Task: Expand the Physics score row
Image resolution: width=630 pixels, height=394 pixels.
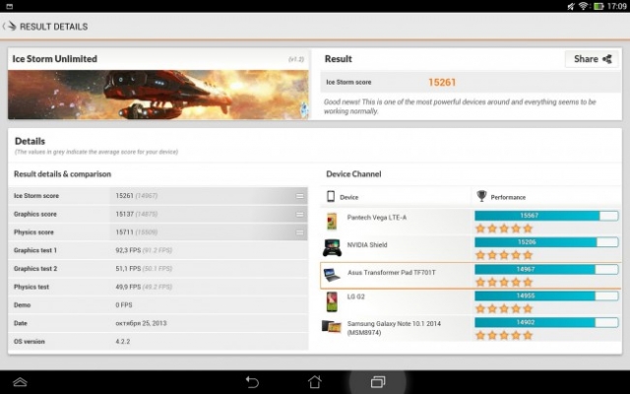Action: 299,232
